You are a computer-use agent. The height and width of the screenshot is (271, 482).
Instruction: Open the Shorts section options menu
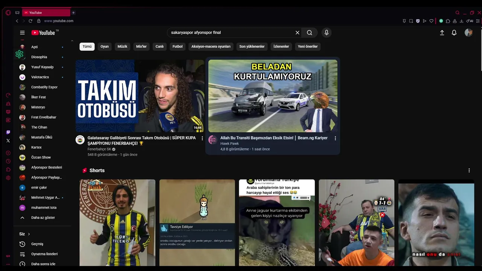click(469, 171)
